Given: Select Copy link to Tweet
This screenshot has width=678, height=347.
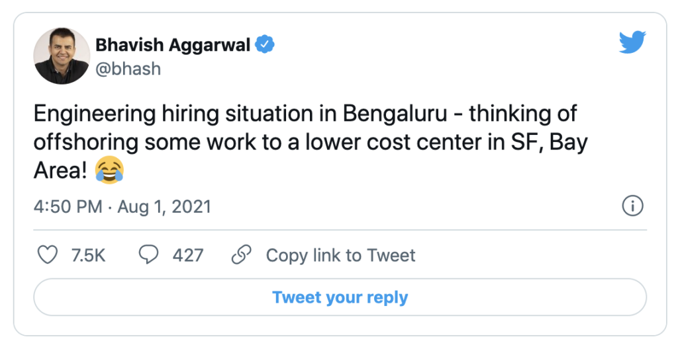Looking at the screenshot, I should 340,255.
